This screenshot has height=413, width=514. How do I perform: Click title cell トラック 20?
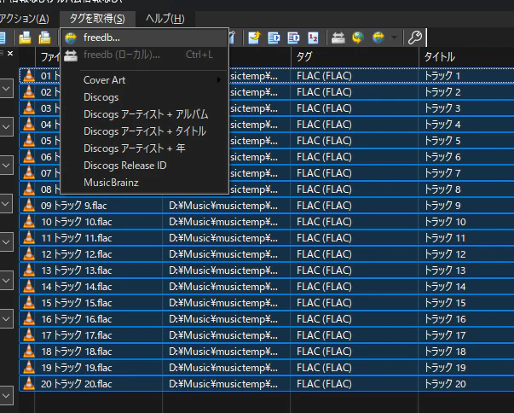[x=466, y=384]
